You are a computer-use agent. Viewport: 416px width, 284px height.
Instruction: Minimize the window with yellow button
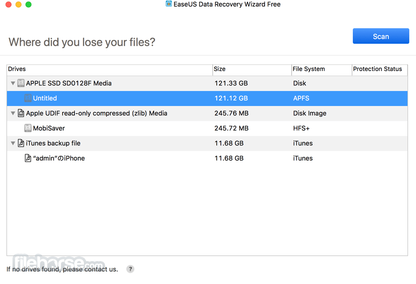pyautogui.click(x=18, y=5)
